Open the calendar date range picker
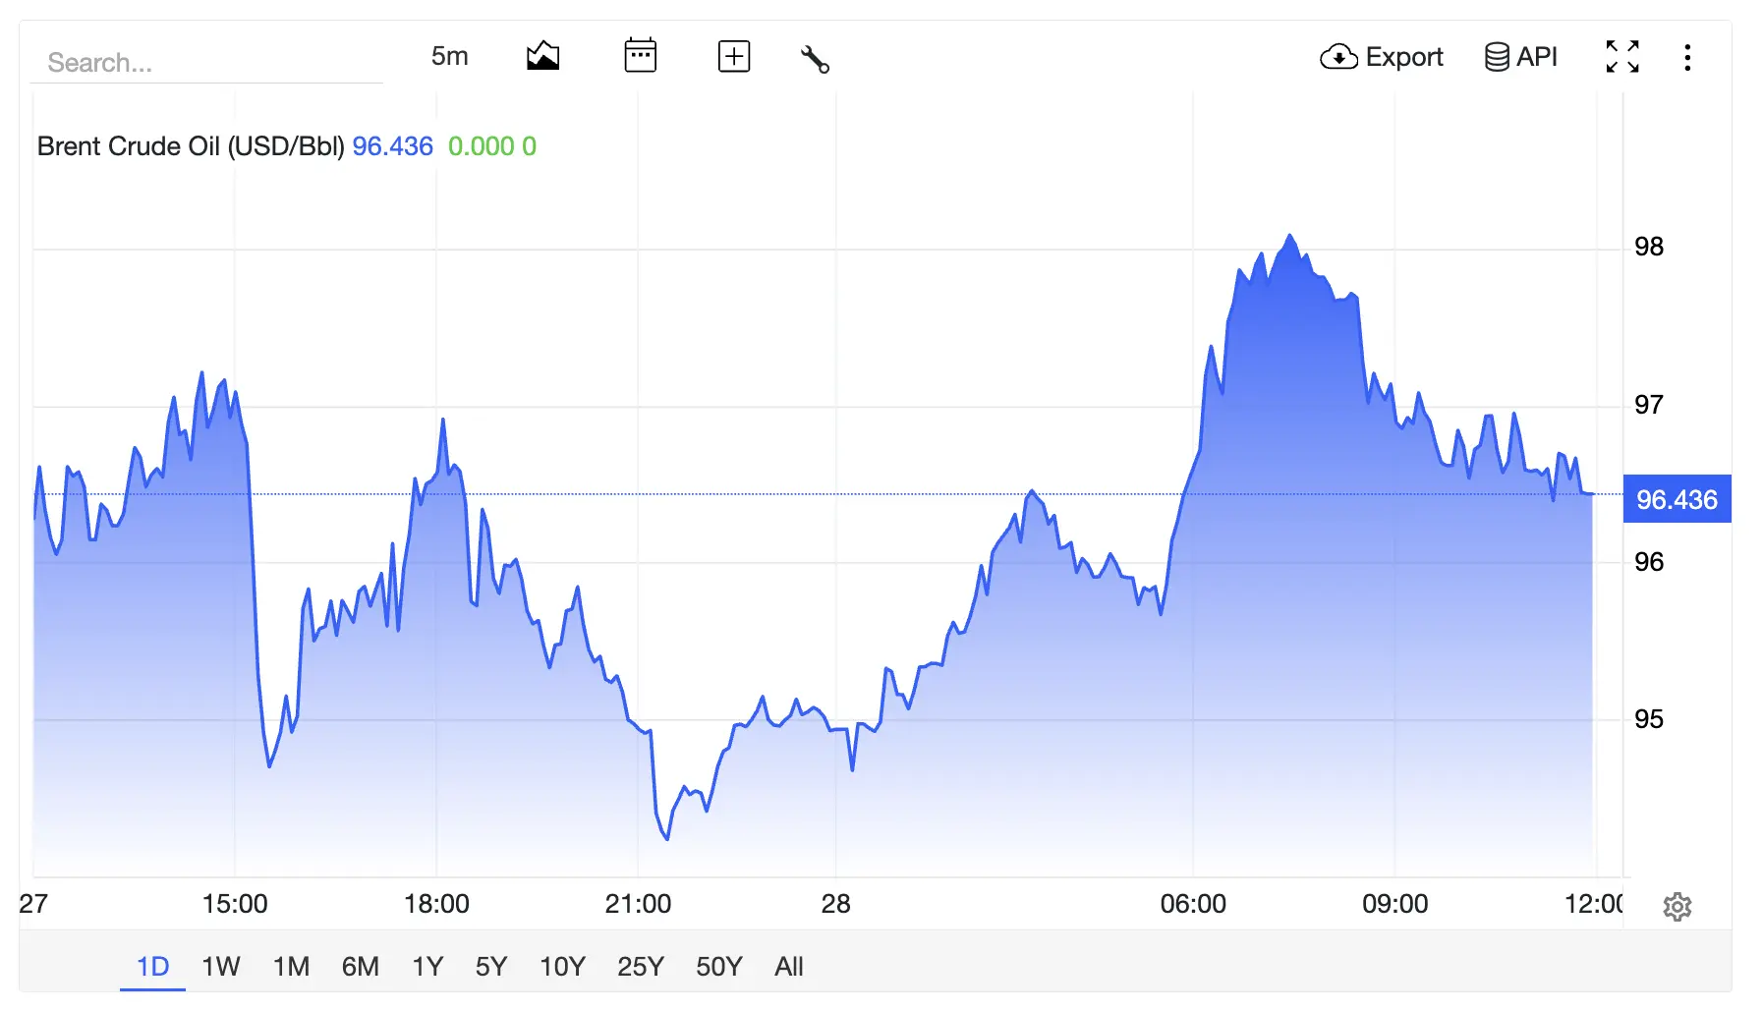 click(640, 55)
